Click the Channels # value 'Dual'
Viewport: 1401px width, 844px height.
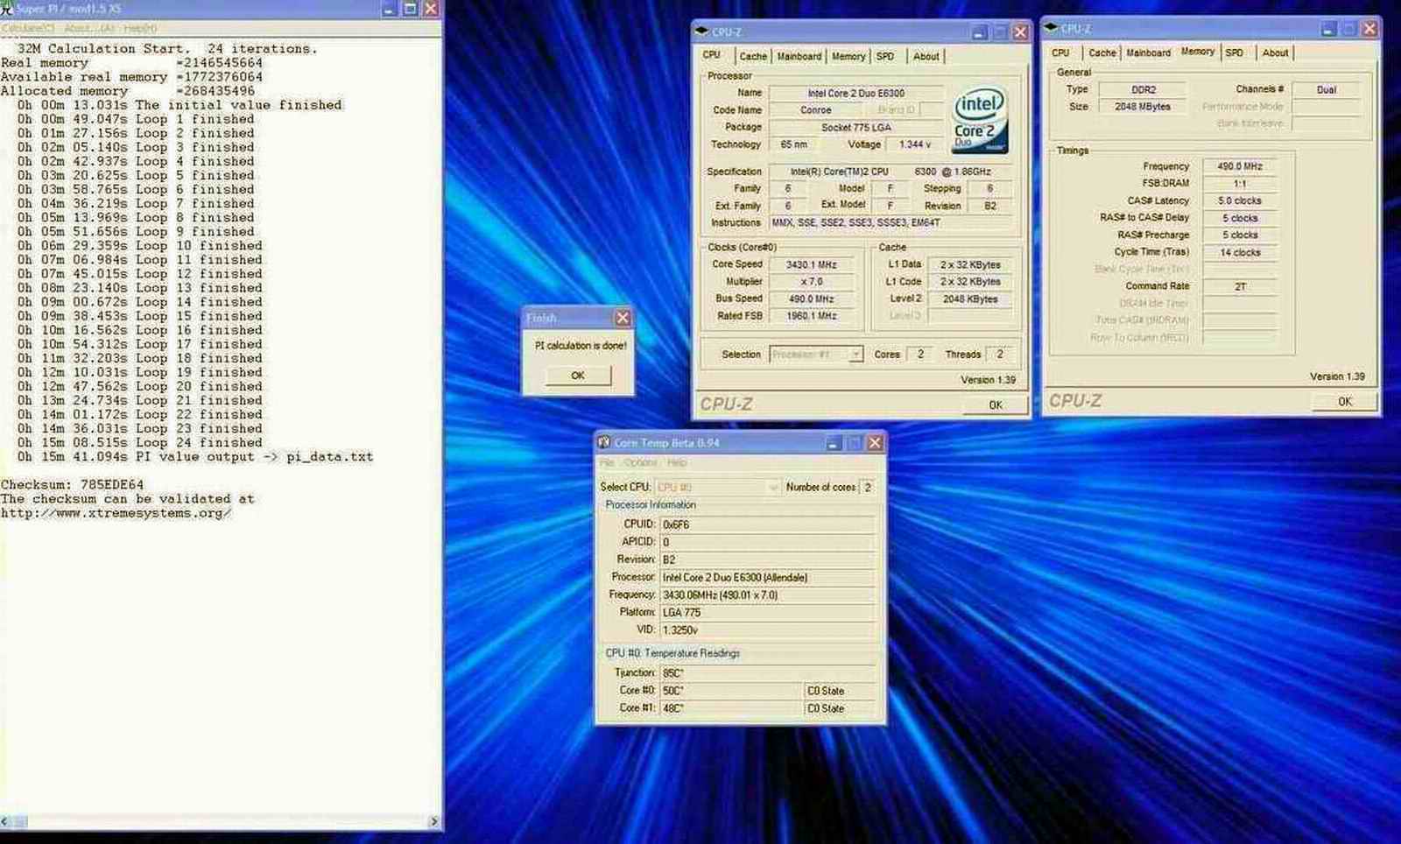point(1327,89)
